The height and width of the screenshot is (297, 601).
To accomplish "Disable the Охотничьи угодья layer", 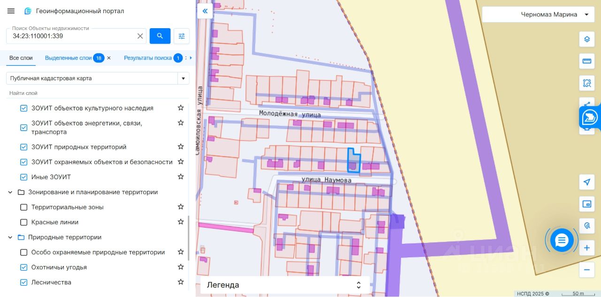I will tap(24, 267).
